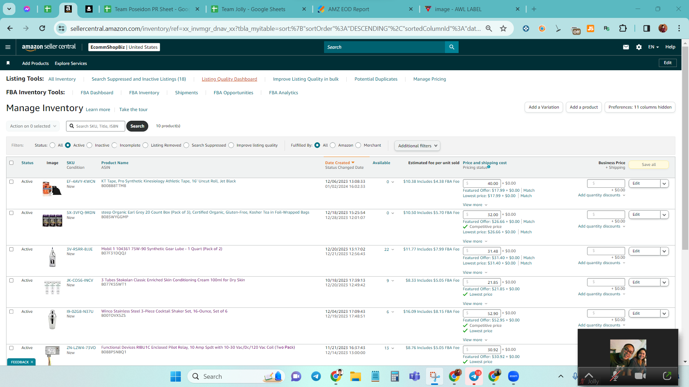Close the FEEDBACK badge
The width and height of the screenshot is (689, 387).
click(x=32, y=362)
